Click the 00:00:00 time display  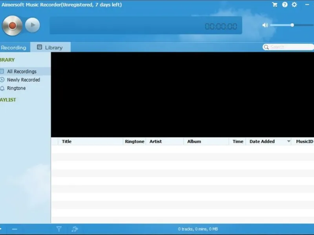coord(221,26)
